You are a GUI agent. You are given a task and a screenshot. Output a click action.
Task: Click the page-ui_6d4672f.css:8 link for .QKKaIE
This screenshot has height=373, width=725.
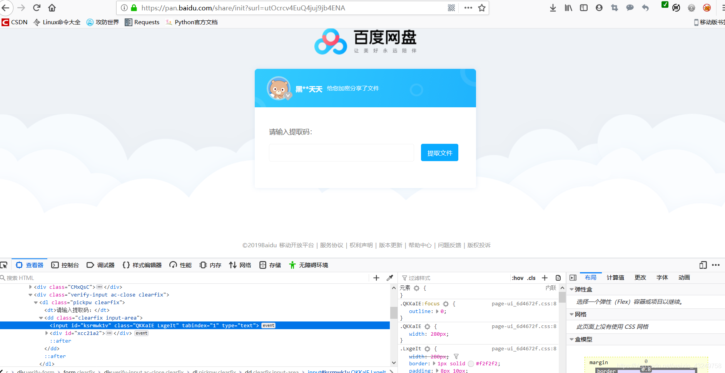point(524,326)
